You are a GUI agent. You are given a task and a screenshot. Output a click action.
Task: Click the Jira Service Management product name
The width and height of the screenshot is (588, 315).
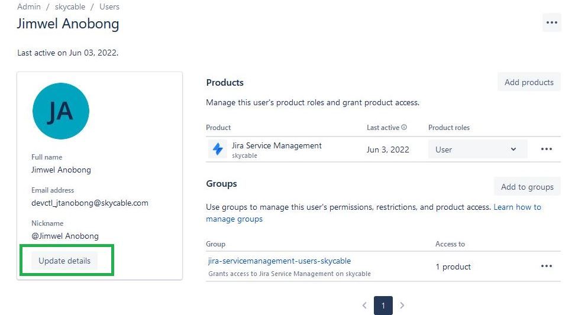(x=277, y=146)
